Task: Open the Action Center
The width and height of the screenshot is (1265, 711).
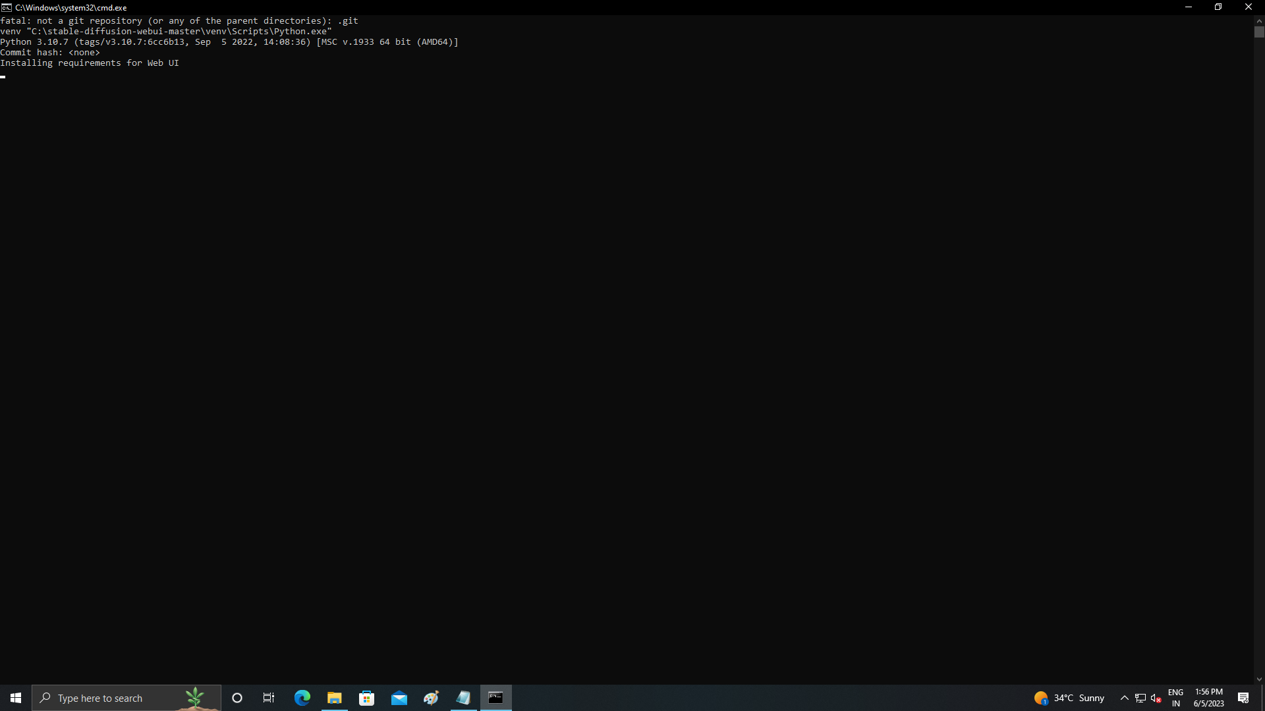Action: pos(1244,698)
